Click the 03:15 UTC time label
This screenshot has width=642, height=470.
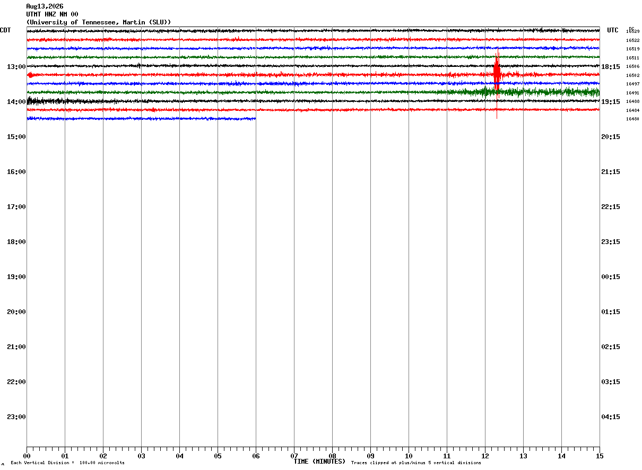[x=611, y=381]
